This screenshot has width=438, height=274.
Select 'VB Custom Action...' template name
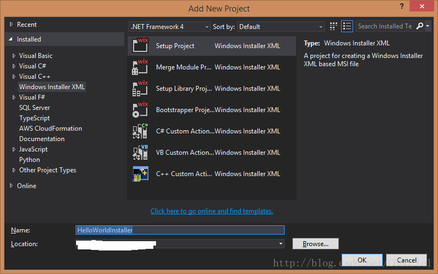[185, 153]
